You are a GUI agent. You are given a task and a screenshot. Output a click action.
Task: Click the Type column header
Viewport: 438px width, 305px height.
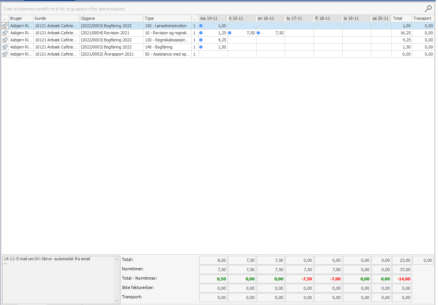point(167,18)
